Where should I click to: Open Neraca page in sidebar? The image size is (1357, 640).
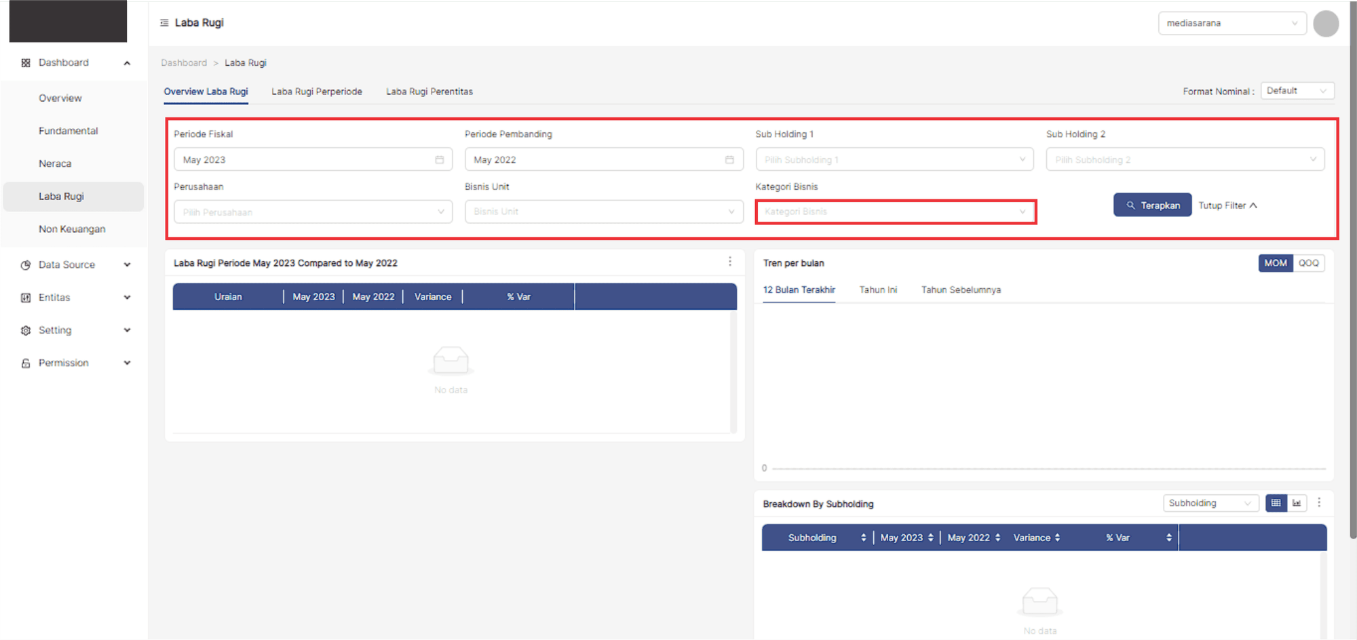pos(55,164)
